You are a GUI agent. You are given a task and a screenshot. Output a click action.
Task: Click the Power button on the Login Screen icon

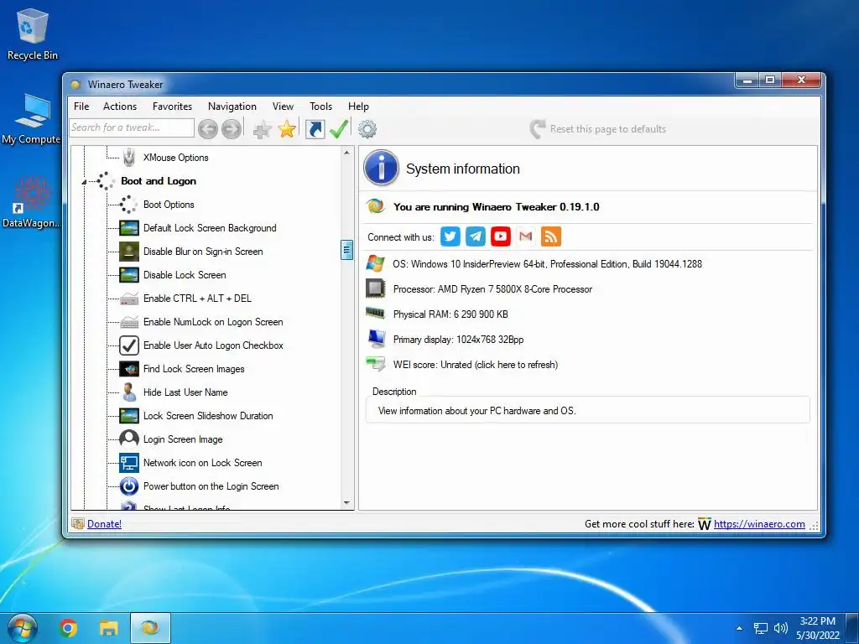coord(128,486)
